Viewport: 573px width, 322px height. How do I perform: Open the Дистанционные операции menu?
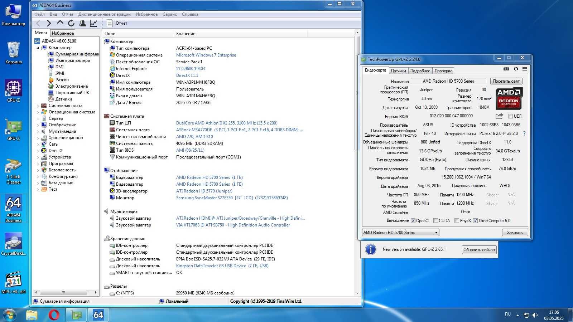point(104,14)
